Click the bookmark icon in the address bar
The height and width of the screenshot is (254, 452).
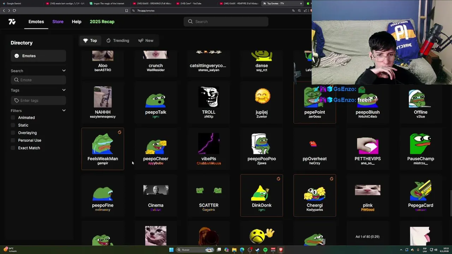coord(126,11)
